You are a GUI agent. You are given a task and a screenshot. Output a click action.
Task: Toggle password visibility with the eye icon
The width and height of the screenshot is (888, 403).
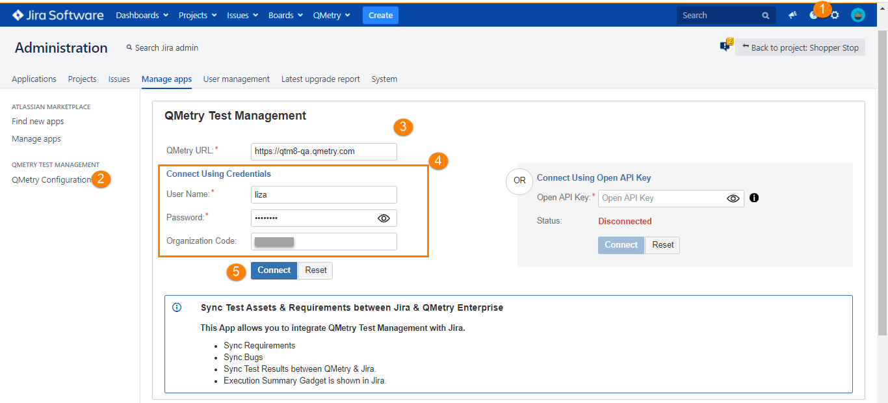click(x=385, y=218)
